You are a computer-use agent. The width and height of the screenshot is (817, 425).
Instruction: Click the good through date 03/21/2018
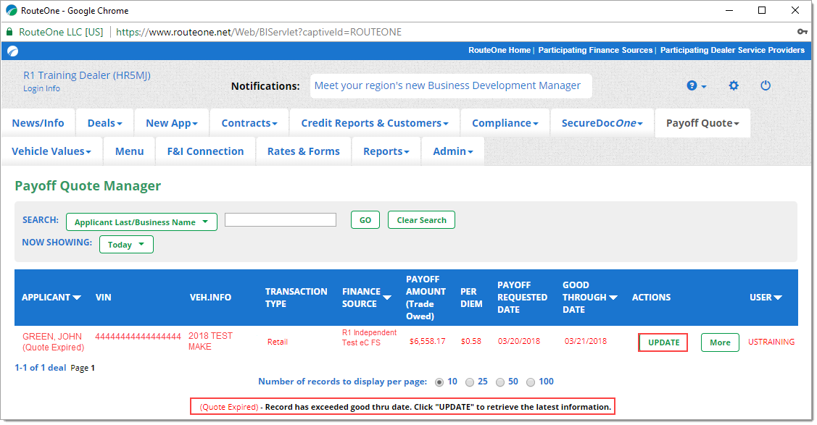(586, 342)
